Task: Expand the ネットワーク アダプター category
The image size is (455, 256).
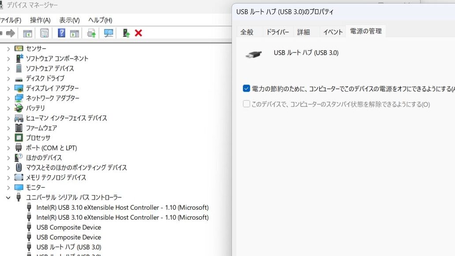Action: [8, 98]
